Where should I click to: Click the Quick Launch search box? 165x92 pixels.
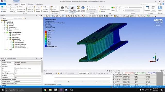pyautogui.click(x=149, y=4)
